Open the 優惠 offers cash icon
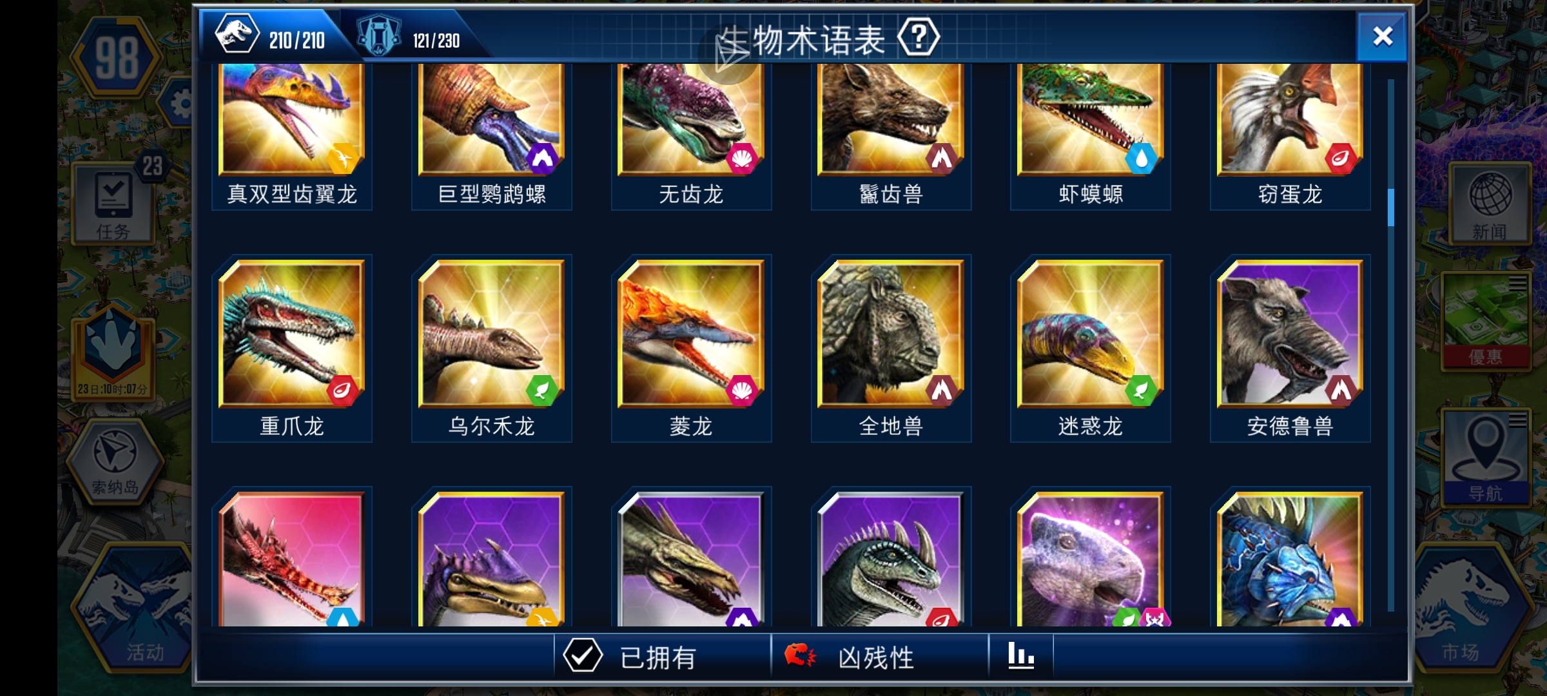Viewport: 1547px width, 696px height. click(1486, 321)
